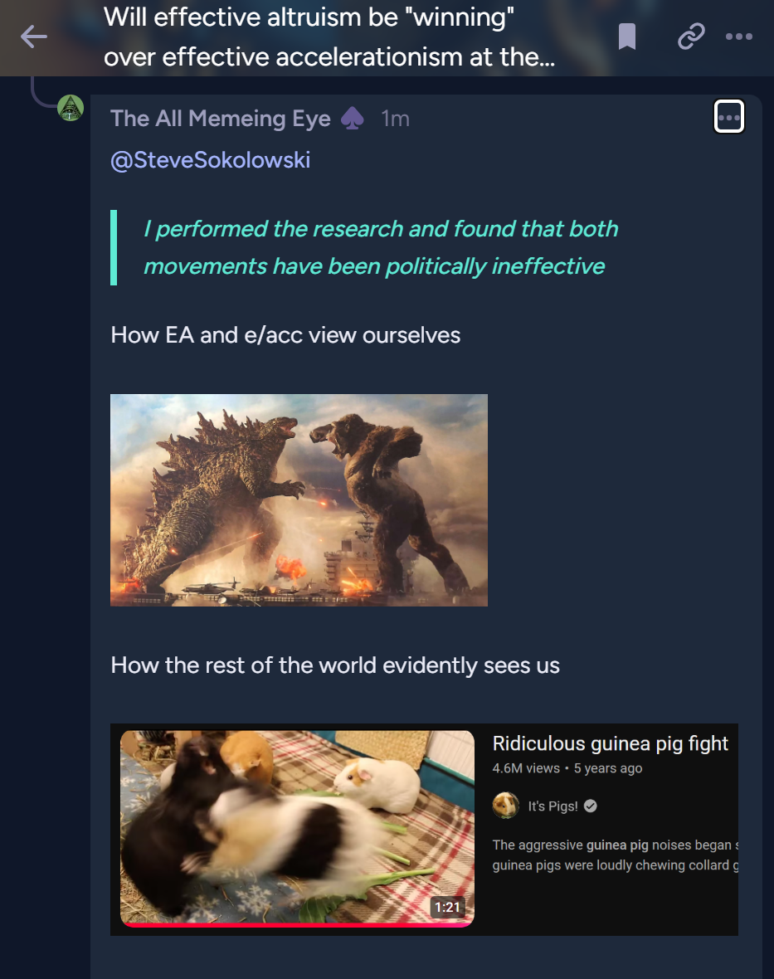Open the It's Pigs! channel avatar
Screen dimensions: 774x979
pos(505,806)
